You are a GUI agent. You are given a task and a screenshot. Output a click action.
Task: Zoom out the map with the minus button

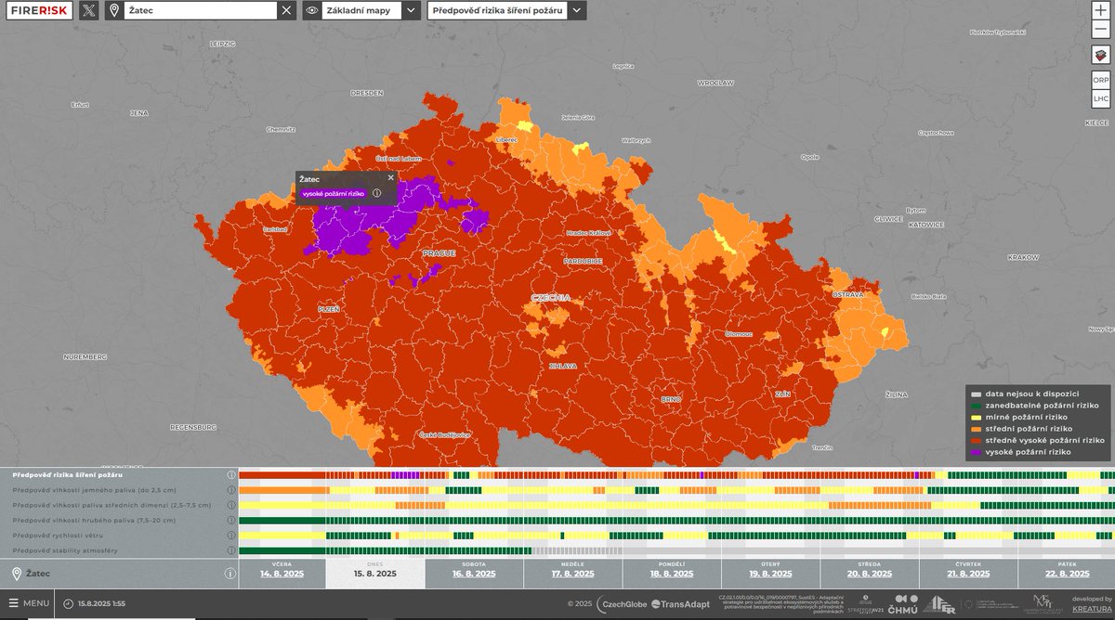tap(1100, 30)
